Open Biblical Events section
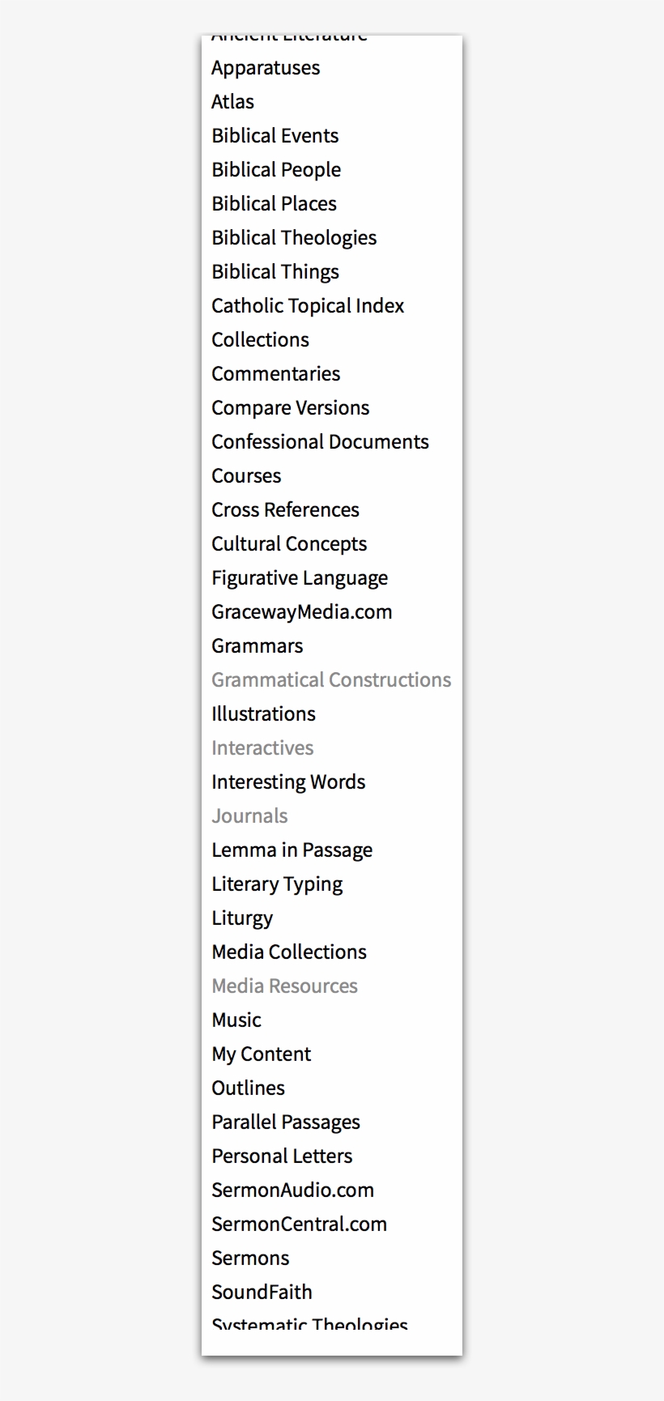 pos(275,136)
